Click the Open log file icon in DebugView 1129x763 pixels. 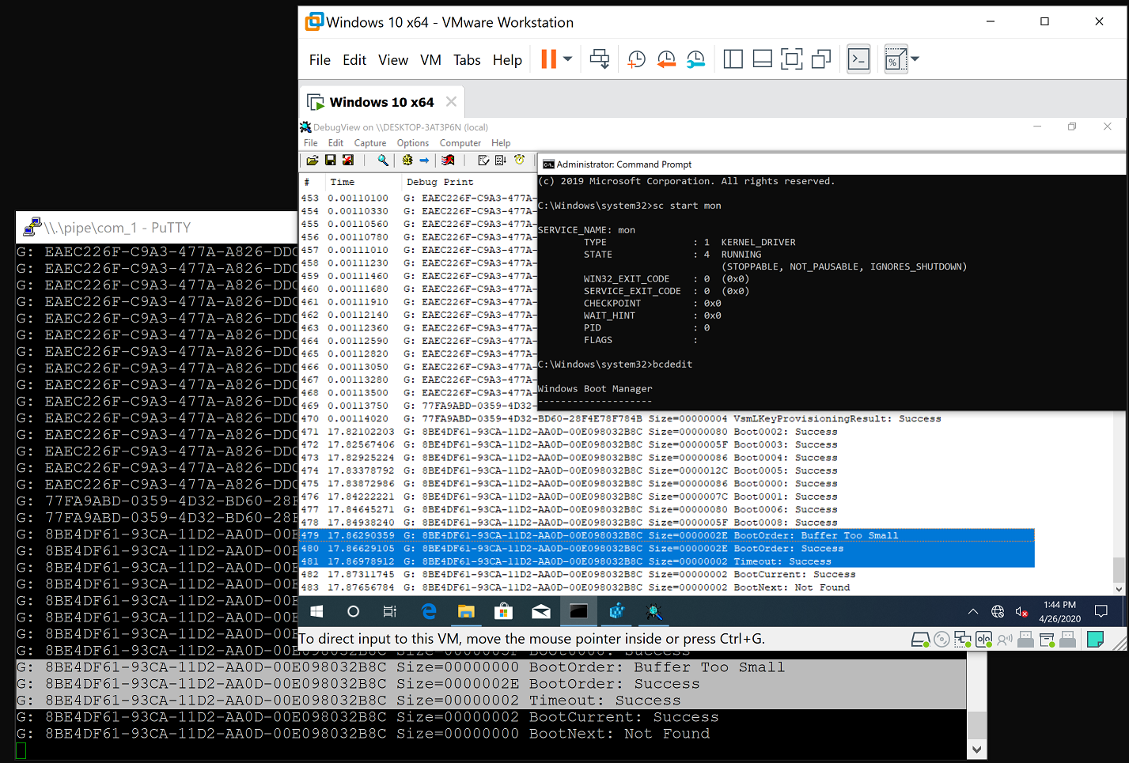tap(313, 161)
